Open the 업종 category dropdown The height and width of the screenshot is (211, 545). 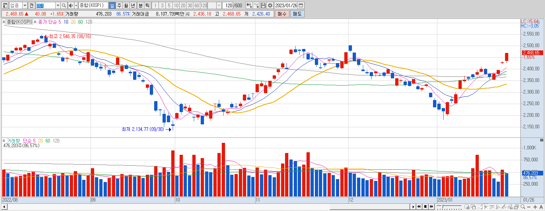click(25, 5)
